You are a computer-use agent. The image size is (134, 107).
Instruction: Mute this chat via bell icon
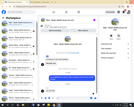(111, 36)
